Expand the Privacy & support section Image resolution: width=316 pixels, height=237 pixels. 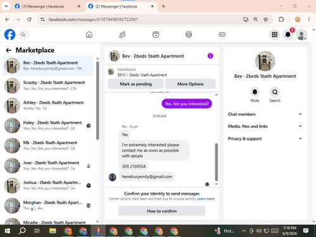click(x=265, y=138)
